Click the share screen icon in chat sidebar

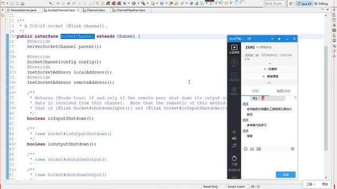coord(234,47)
